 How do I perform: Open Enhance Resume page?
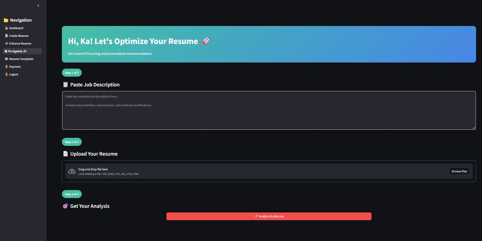(20, 43)
